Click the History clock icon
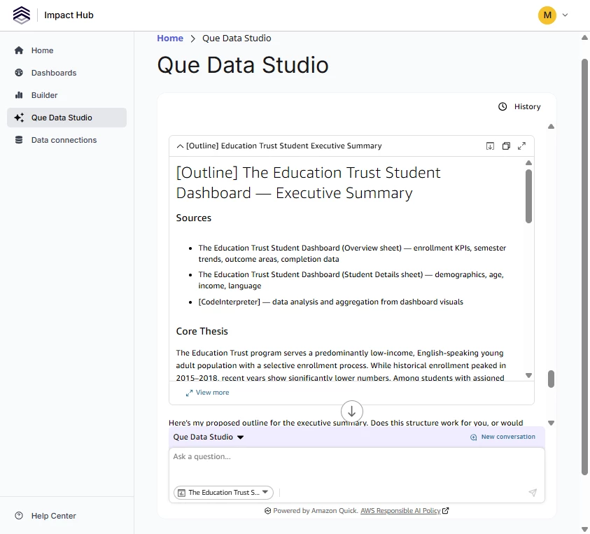 tap(503, 106)
